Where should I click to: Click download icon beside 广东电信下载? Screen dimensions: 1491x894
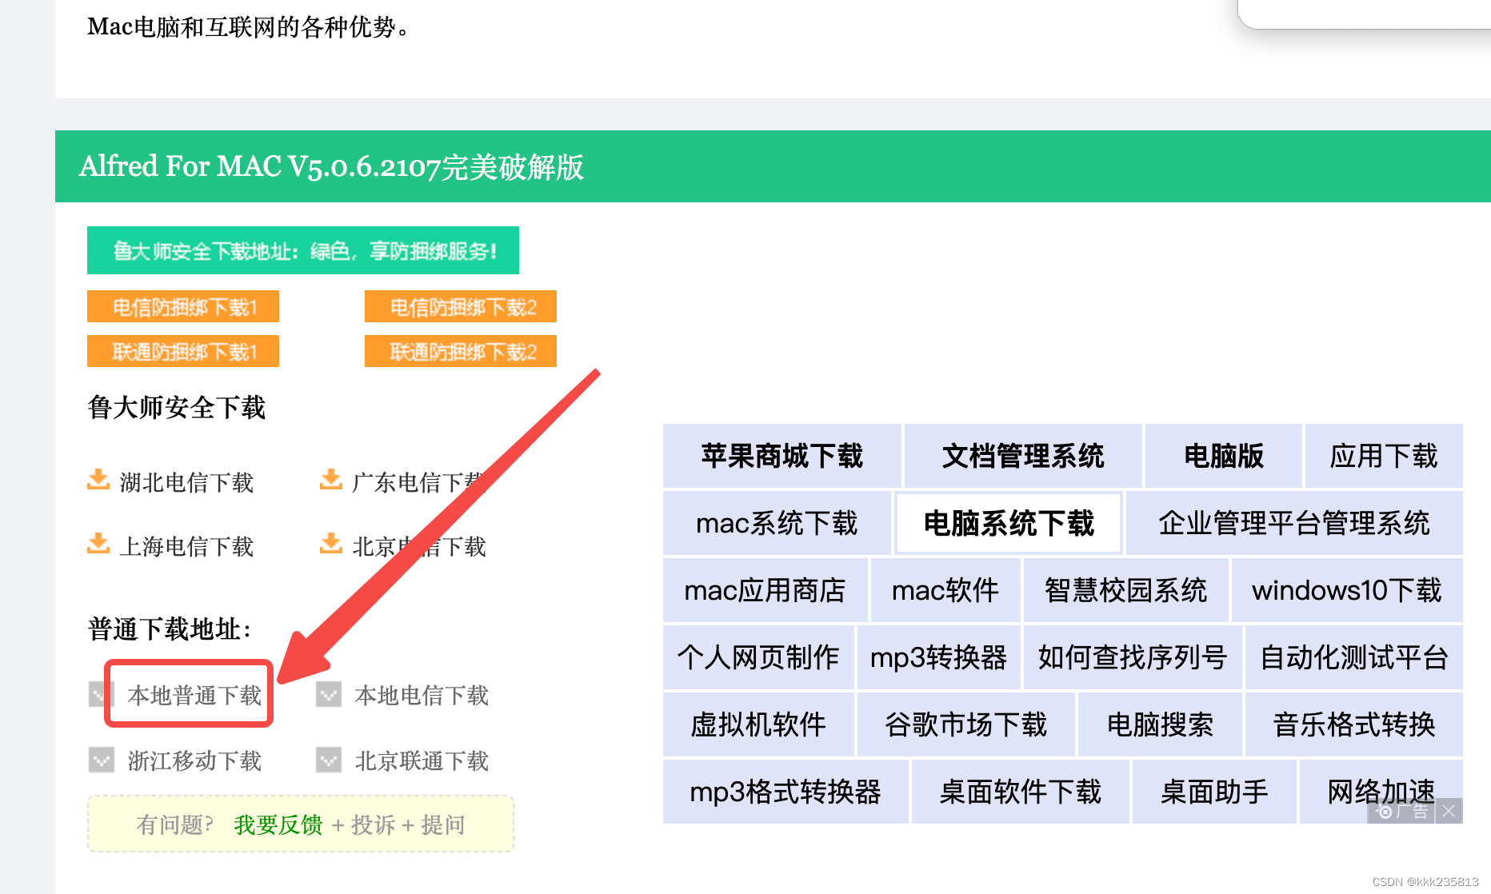tap(331, 480)
